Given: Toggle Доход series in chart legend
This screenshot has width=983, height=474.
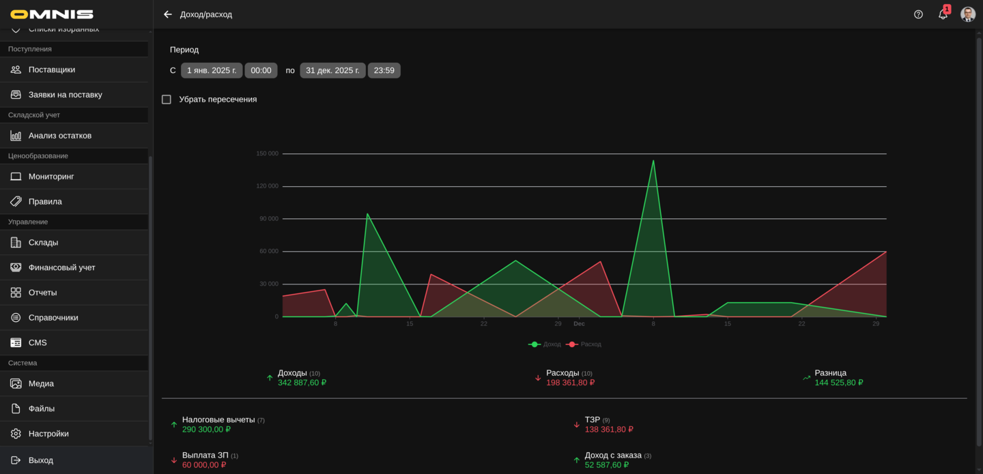Looking at the screenshot, I should pyautogui.click(x=545, y=344).
